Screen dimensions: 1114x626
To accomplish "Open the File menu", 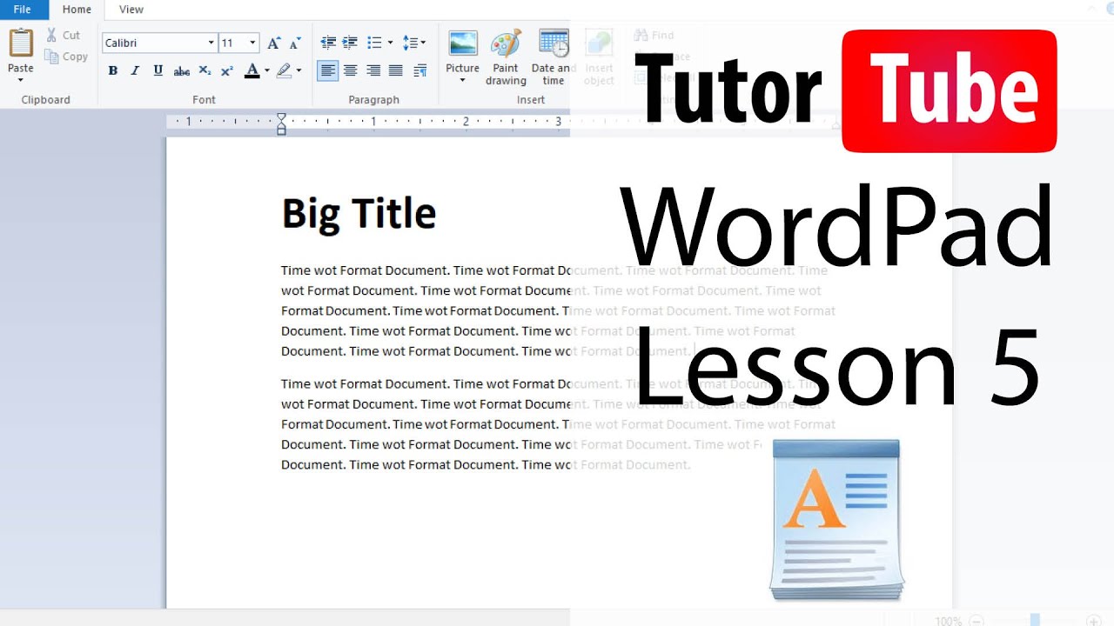I will tap(23, 10).
